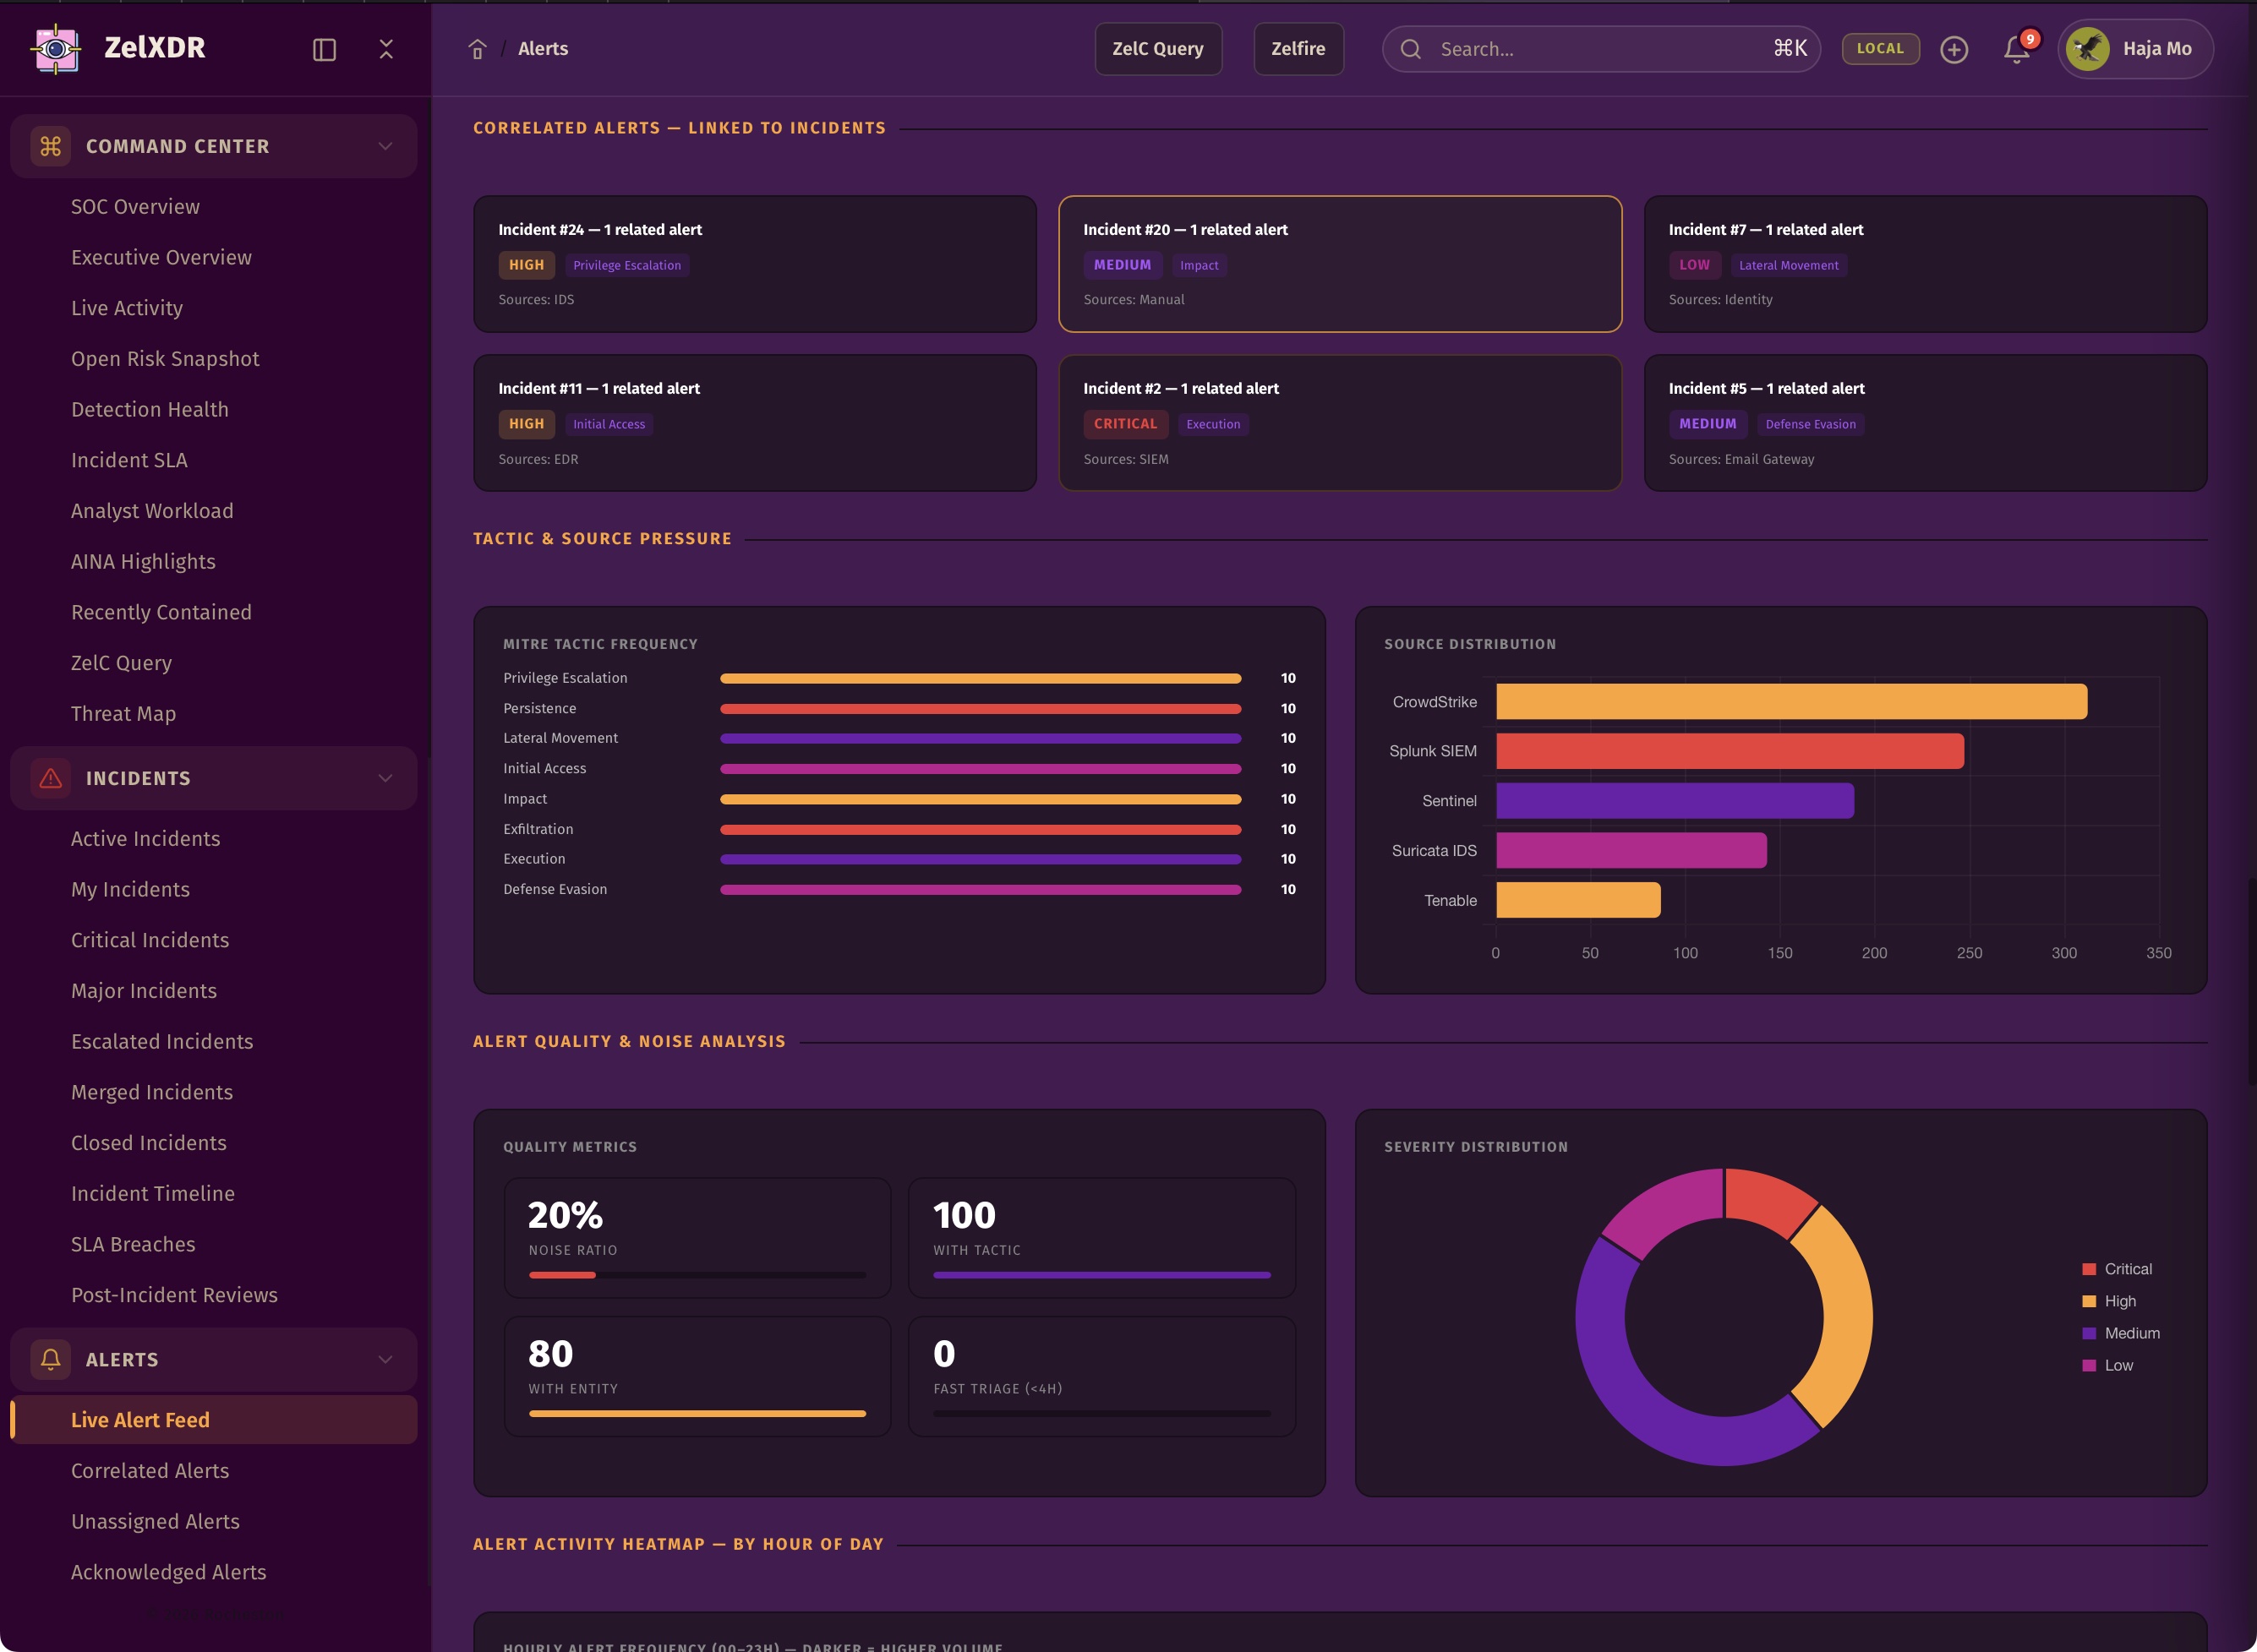Collapse the Incidents section chevron

[385, 778]
